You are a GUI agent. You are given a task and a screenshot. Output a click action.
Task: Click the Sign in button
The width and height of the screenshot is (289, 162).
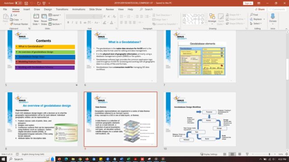[x=248, y=3]
